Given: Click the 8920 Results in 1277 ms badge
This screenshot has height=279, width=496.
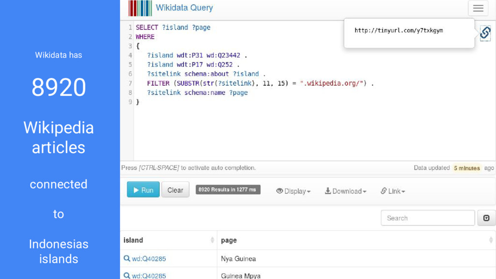Looking at the screenshot, I should click(228, 189).
